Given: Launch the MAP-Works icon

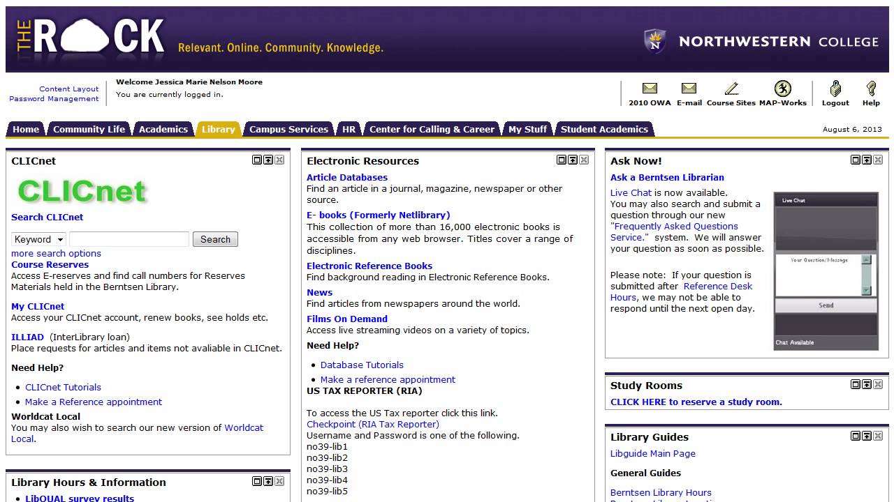Looking at the screenshot, I should pos(783,89).
